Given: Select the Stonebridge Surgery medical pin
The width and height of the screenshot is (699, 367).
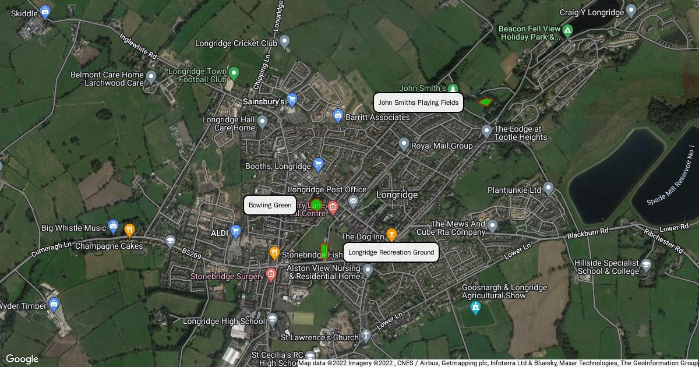Looking at the screenshot, I should click(x=271, y=274).
